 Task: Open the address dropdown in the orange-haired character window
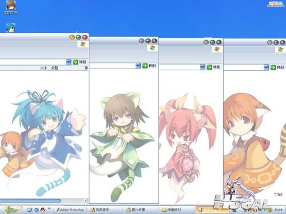point(266,67)
